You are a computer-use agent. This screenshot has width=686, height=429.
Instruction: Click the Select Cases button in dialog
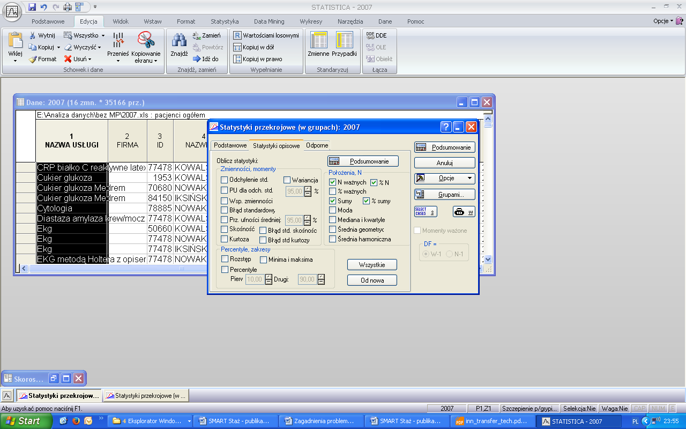click(x=426, y=212)
